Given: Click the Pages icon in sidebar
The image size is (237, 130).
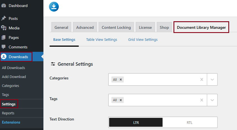Looking at the screenshot, I should (x=4, y=37).
